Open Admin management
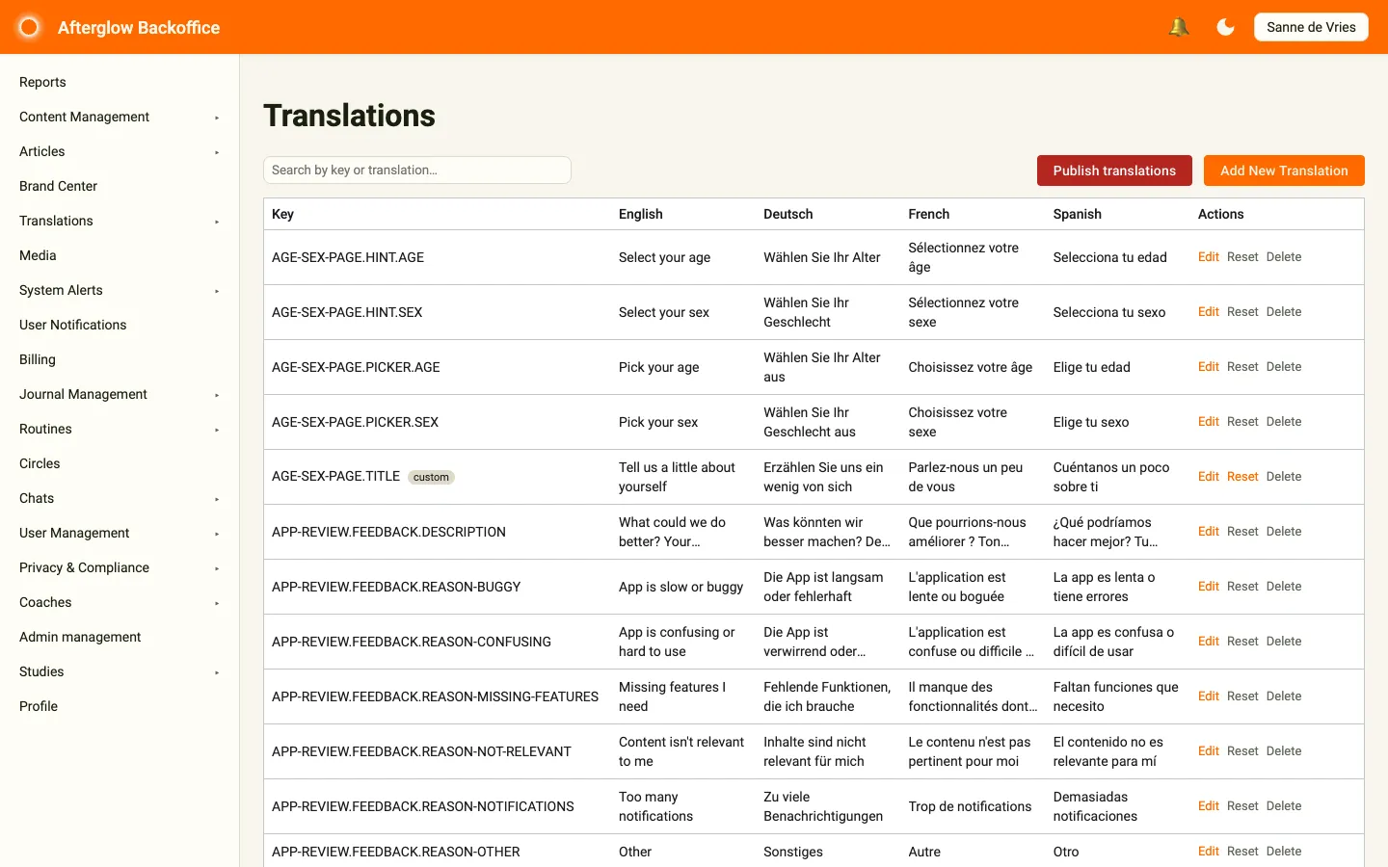The height and width of the screenshot is (867, 1388). (80, 637)
